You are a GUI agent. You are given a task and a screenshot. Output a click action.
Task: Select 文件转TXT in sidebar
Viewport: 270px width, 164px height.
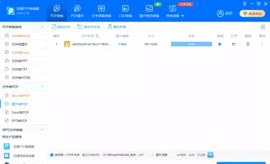pos(23,69)
